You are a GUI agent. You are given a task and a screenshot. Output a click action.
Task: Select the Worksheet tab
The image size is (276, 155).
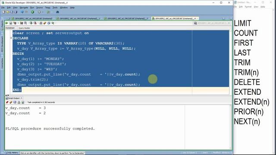(10, 28)
